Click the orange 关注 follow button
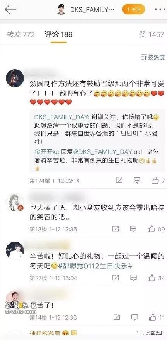 (134, 9)
